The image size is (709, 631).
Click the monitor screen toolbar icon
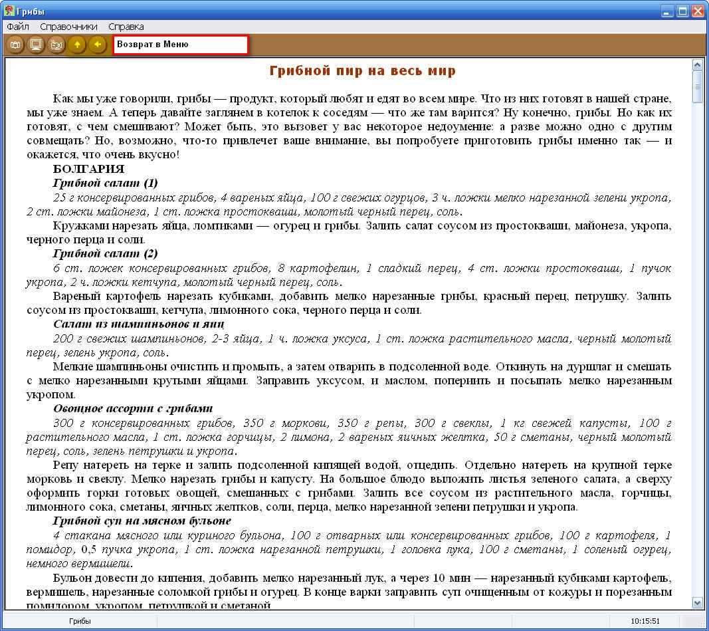click(x=36, y=45)
